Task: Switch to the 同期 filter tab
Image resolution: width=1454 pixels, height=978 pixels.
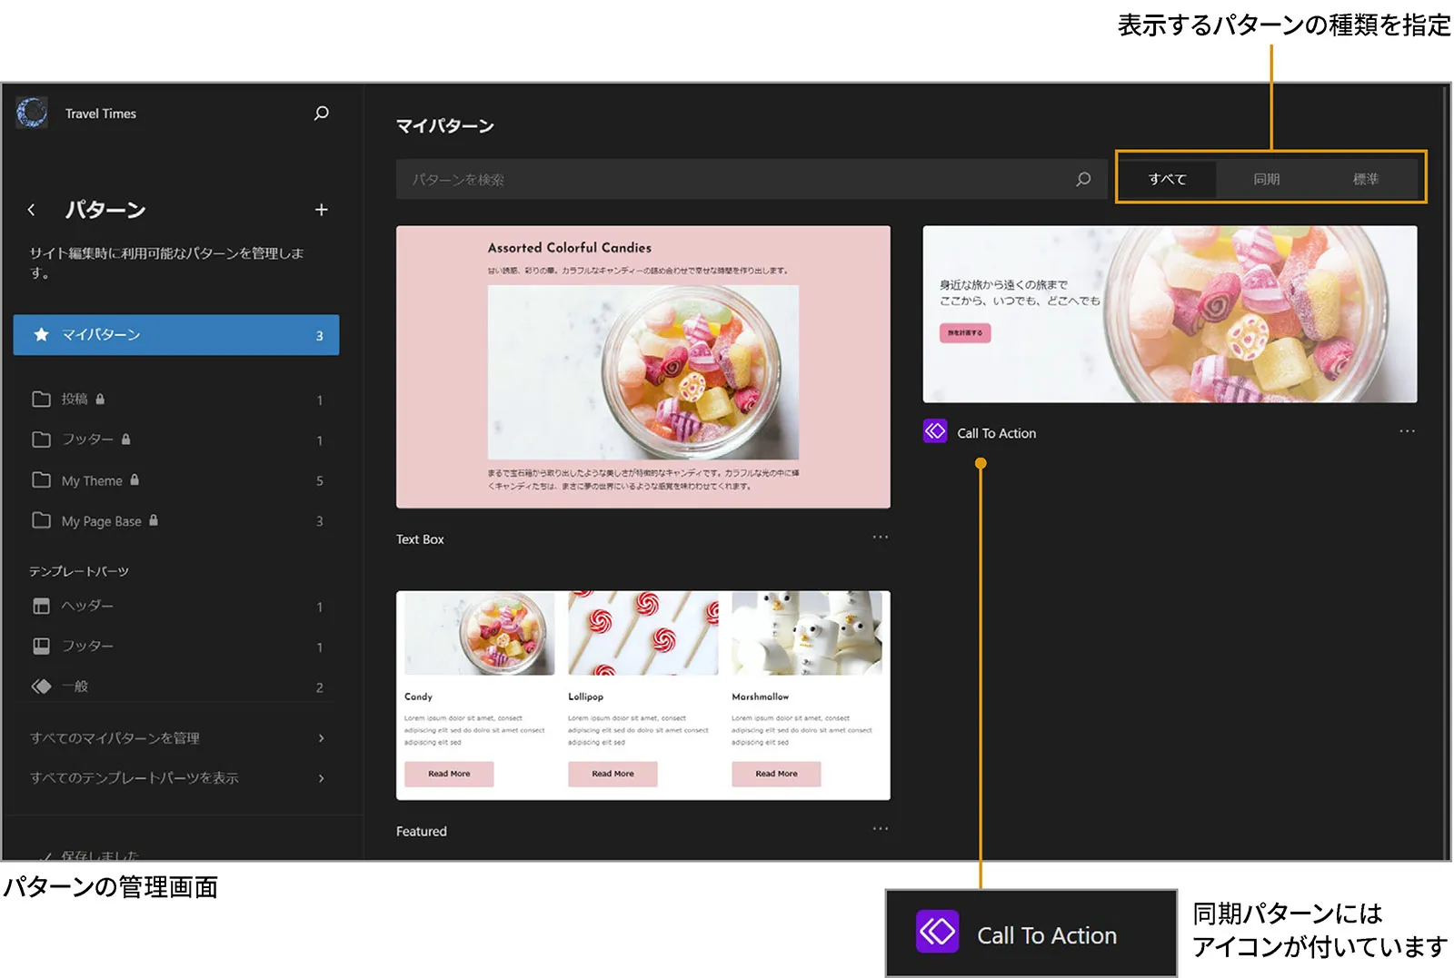Action: [1269, 179]
